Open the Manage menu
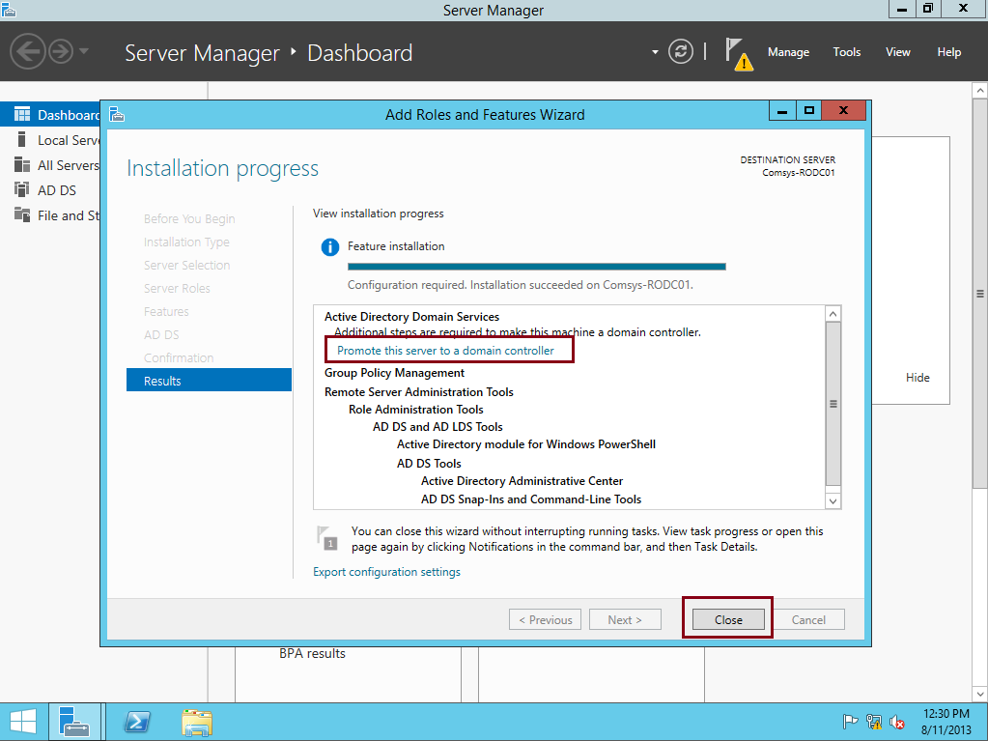 pos(788,52)
